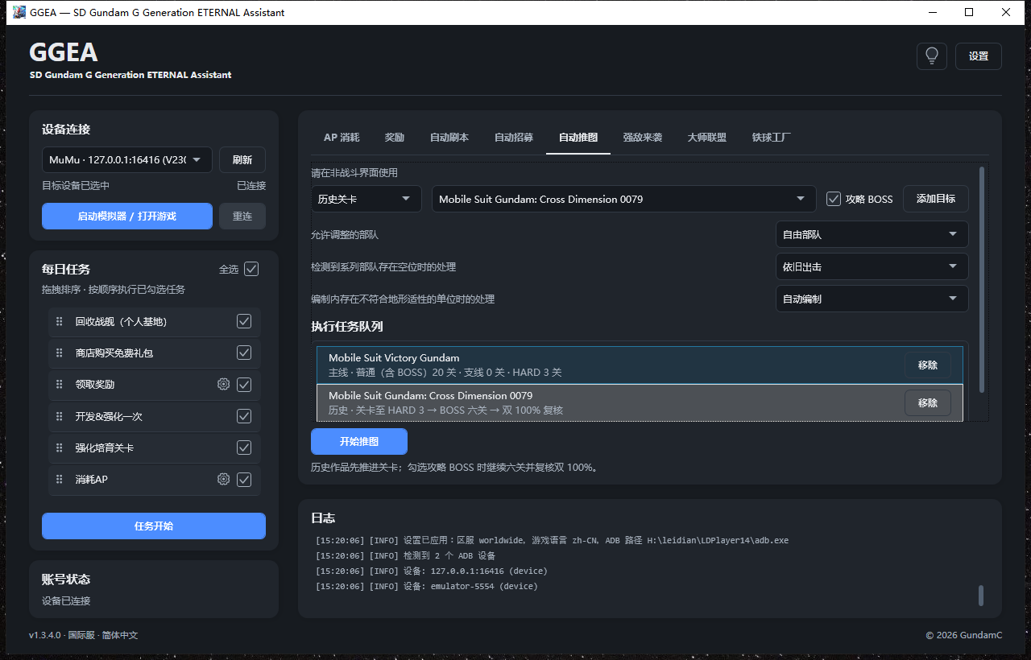Grab drag handle of 回收战舰 task

[59, 322]
